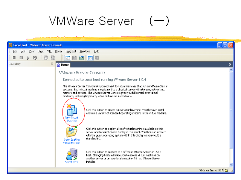Click the Power Off stop toolbar icon
The width and height of the screenshot is (241, 180).
(14, 58)
